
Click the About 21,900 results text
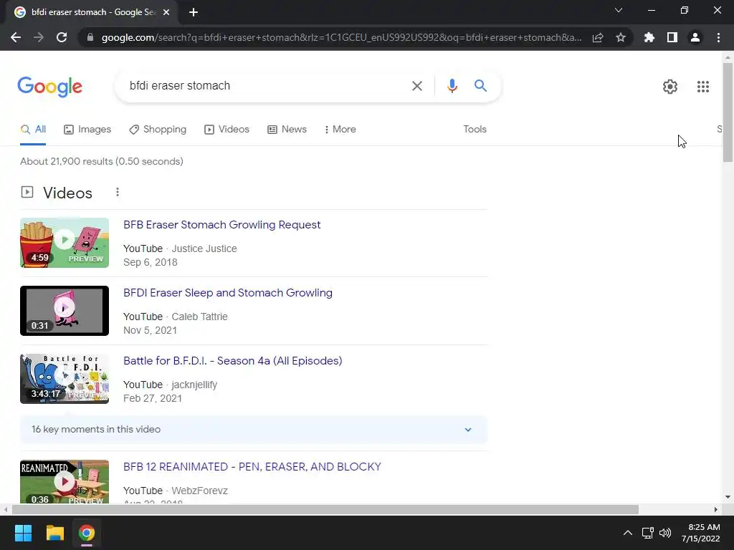pos(102,161)
